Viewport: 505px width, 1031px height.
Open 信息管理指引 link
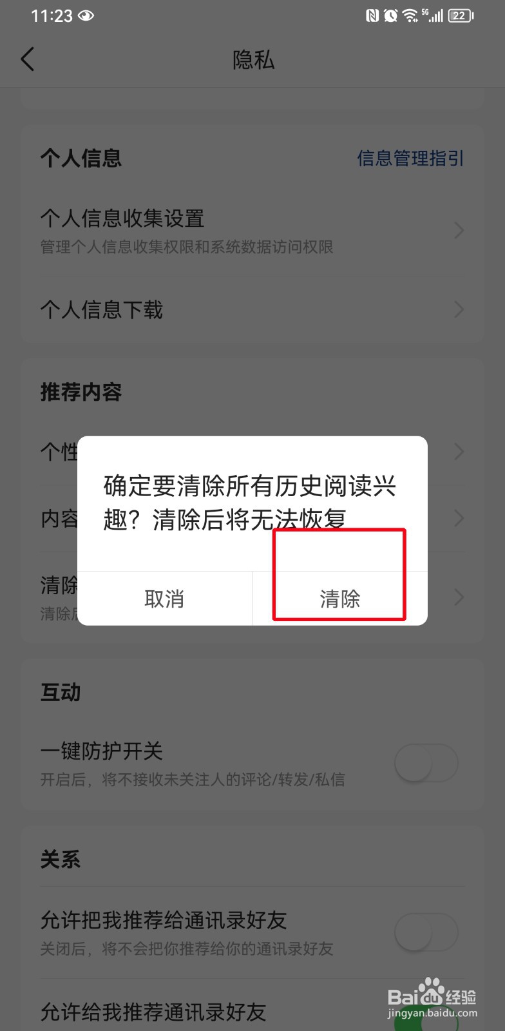tap(410, 158)
